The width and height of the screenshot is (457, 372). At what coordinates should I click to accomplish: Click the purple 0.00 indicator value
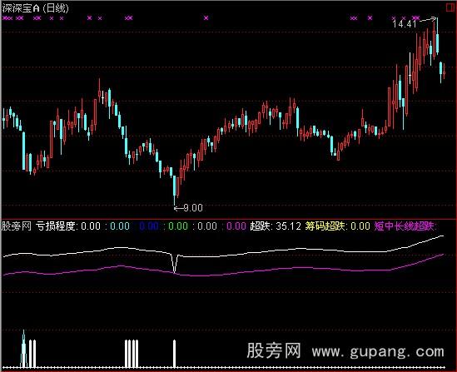coord(236,226)
